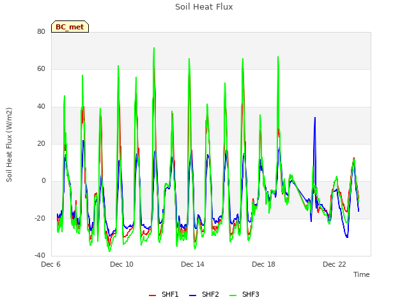Click the 20 y-axis tick label

click(x=41, y=143)
